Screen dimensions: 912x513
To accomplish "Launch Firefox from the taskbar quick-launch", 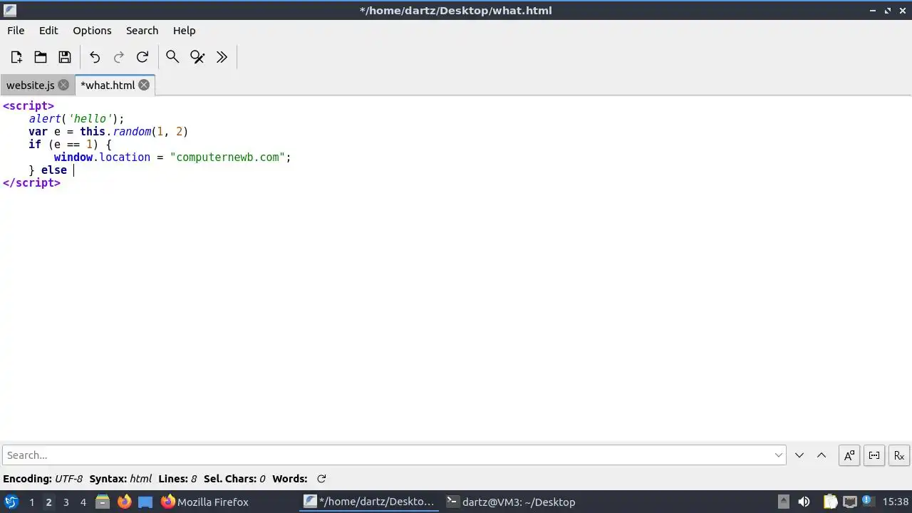I will 124,502.
